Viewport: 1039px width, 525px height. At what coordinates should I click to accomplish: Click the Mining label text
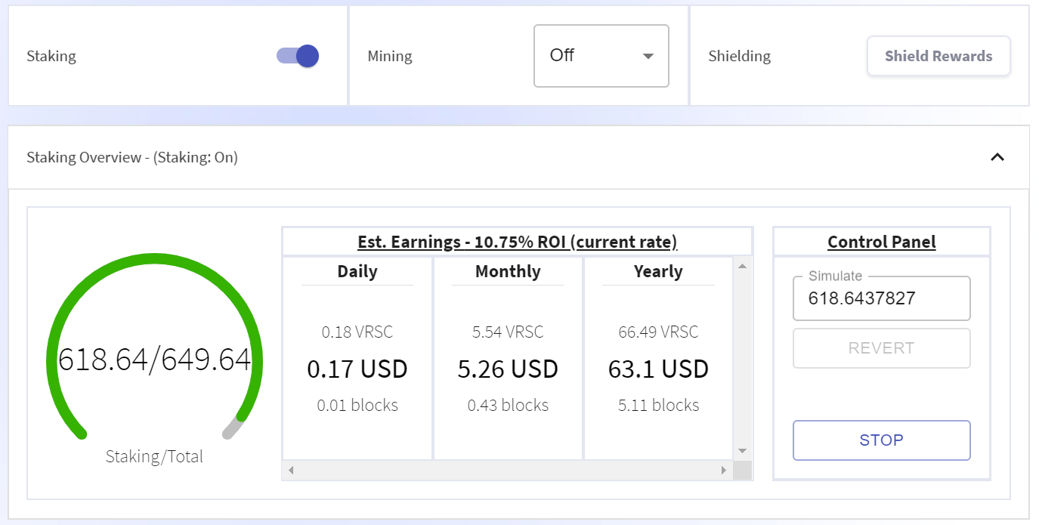tap(390, 56)
